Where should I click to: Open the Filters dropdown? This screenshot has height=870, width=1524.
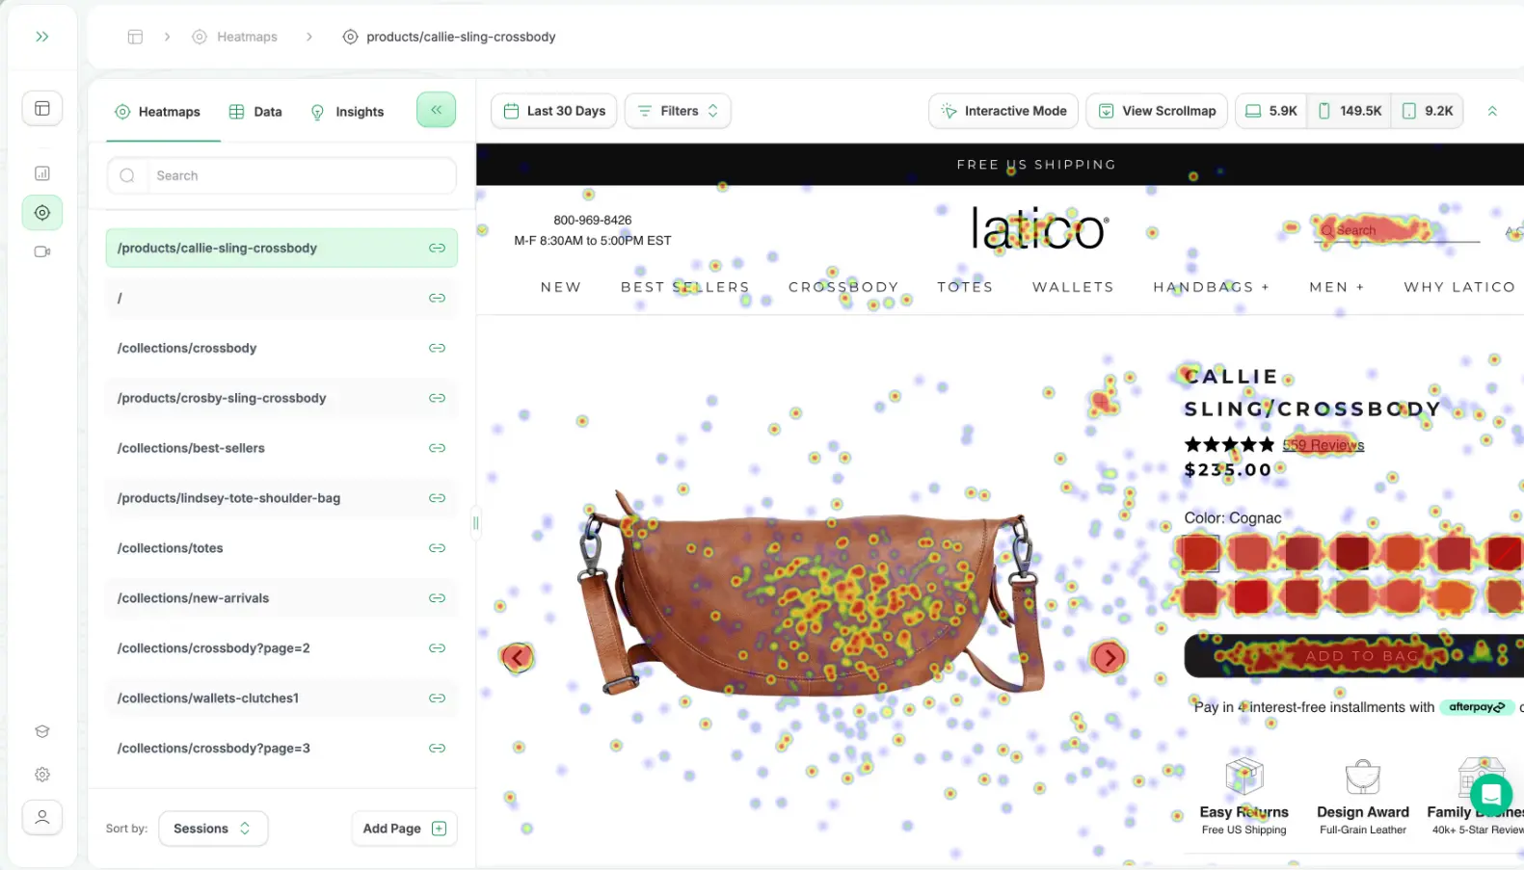[678, 111]
